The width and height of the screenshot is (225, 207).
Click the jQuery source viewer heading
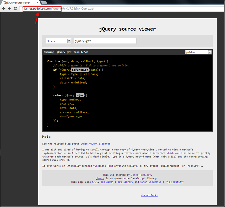[x=127, y=29]
